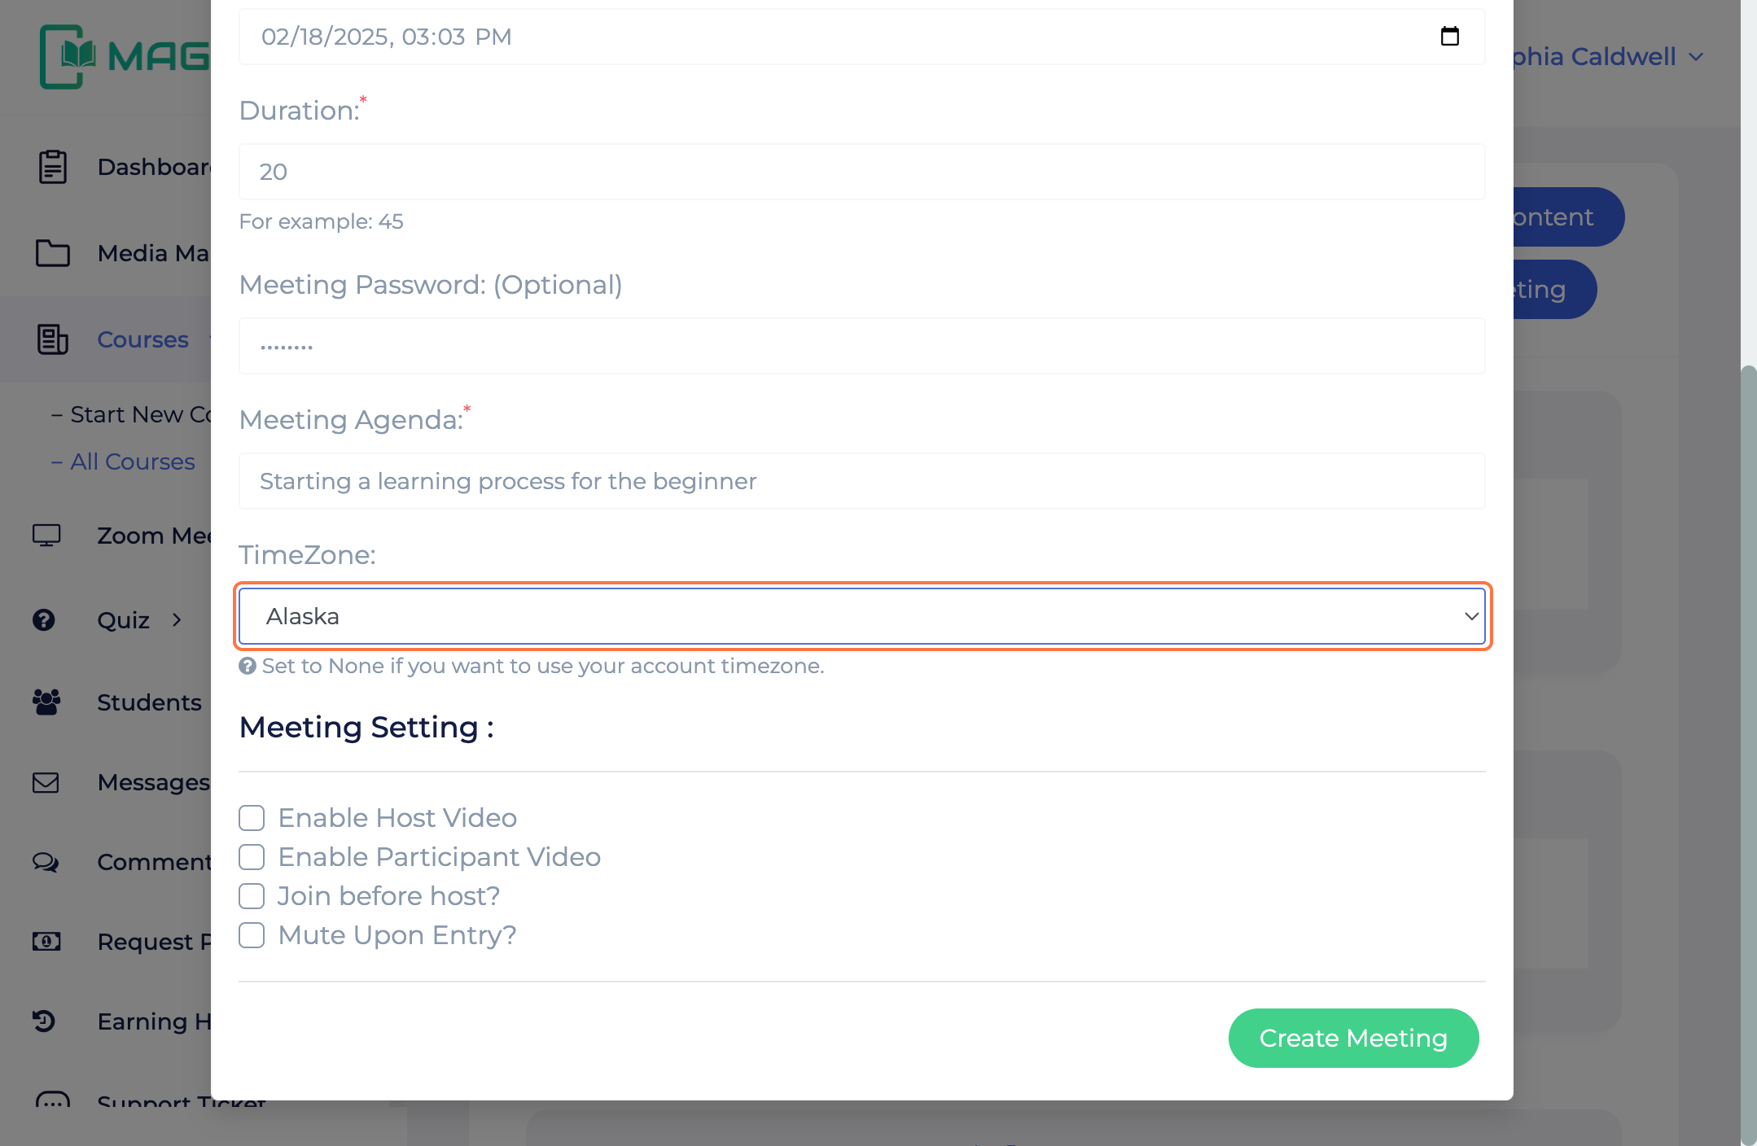Click the Request Payment money icon
Viewport: 1757px width, 1146px height.
click(x=46, y=942)
